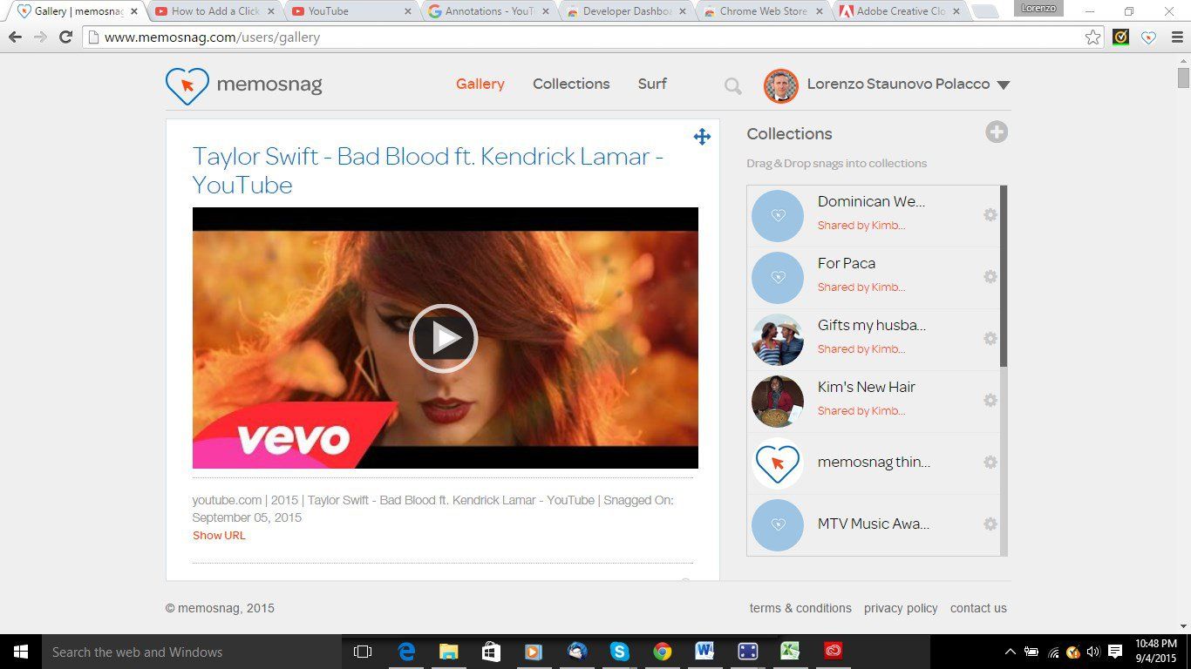The height and width of the screenshot is (669, 1191).
Task: Open the Taylor Swift - Bad Blood title link
Action: pos(428,171)
